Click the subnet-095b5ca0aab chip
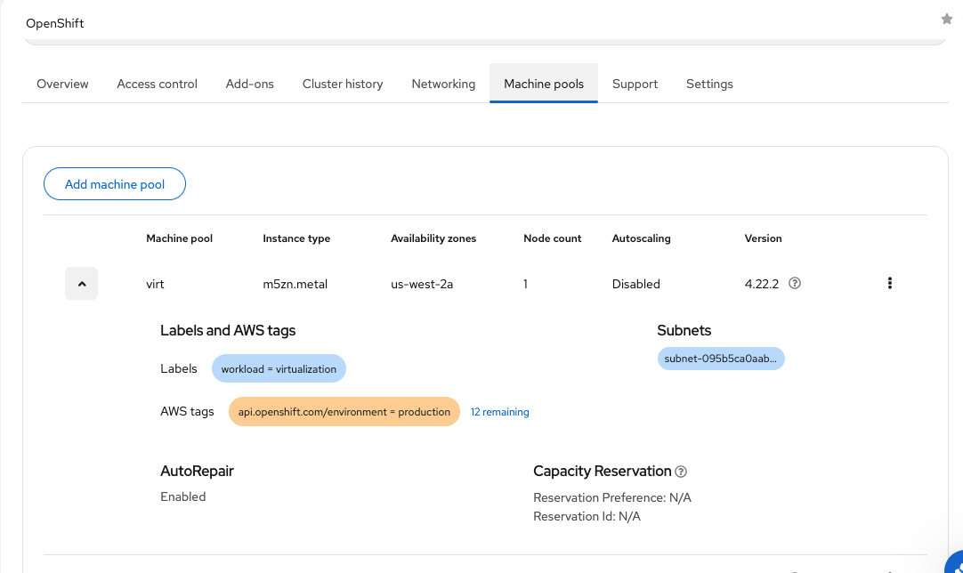963x573 pixels. click(x=721, y=359)
